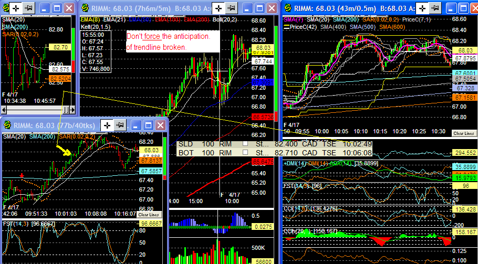The width and height of the screenshot is (478, 264).
Task: Click the CCIh(20, ) indicator label
Action: pyautogui.click(x=297, y=232)
